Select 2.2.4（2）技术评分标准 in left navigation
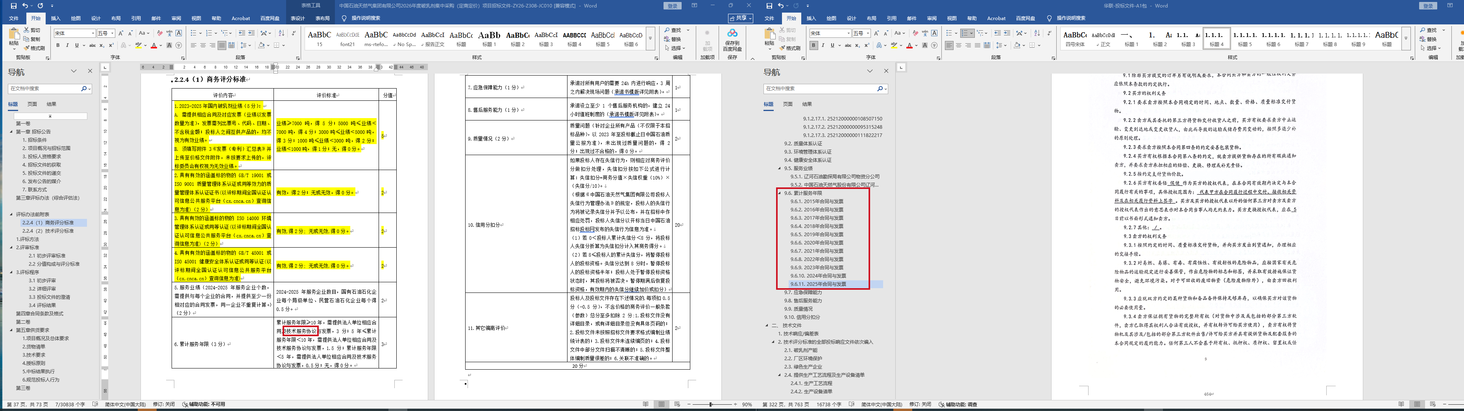 [48, 231]
